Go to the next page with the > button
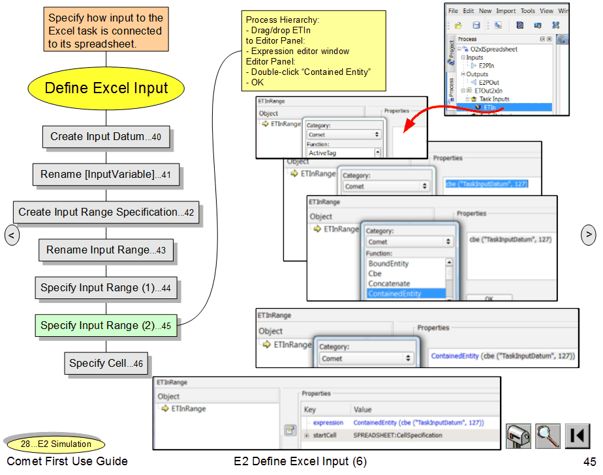This screenshot has width=603, height=475. 588,234
